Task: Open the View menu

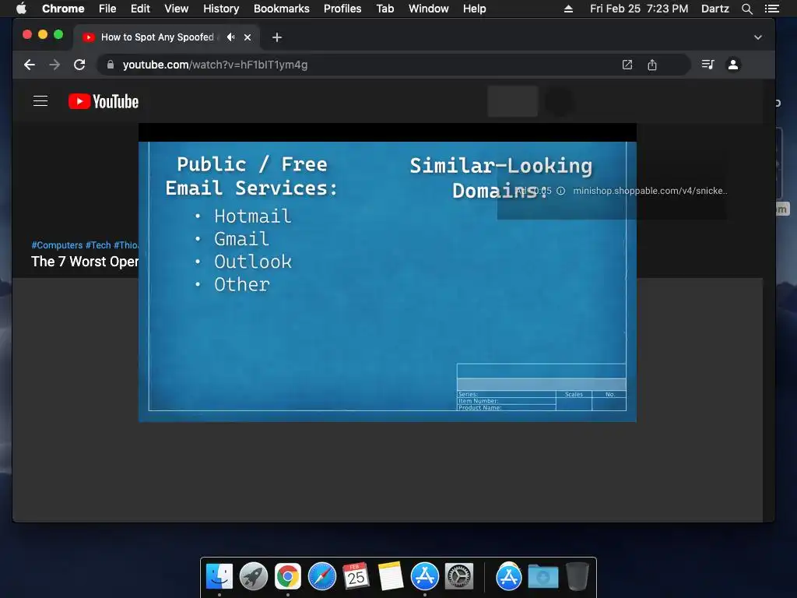Action: 177,9
